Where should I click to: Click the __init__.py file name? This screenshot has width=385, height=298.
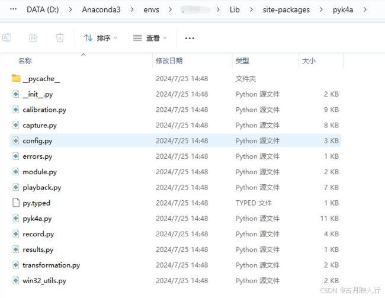point(37,94)
